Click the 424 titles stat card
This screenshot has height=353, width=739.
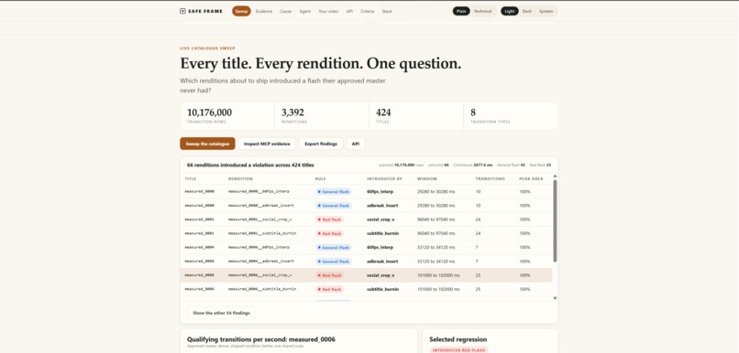tap(416, 116)
